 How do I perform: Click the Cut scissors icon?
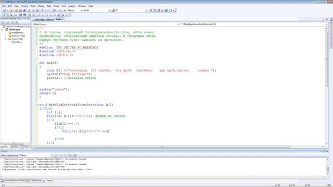[x=29, y=10]
